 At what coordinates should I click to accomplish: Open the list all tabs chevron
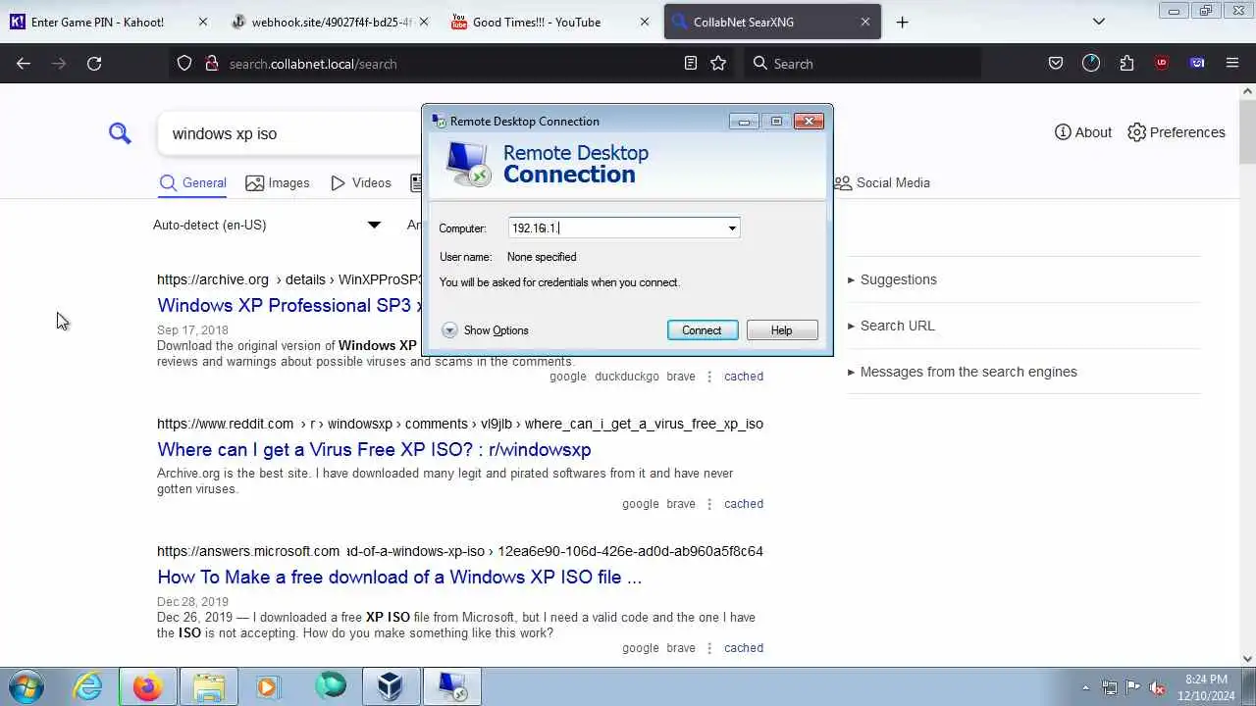coord(1099,22)
